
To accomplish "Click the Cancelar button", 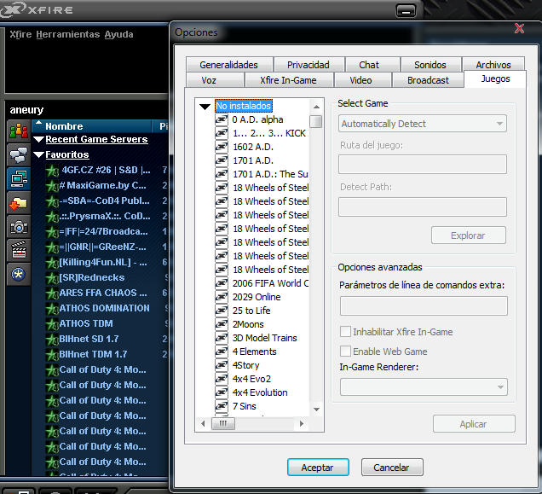I will tap(392, 468).
